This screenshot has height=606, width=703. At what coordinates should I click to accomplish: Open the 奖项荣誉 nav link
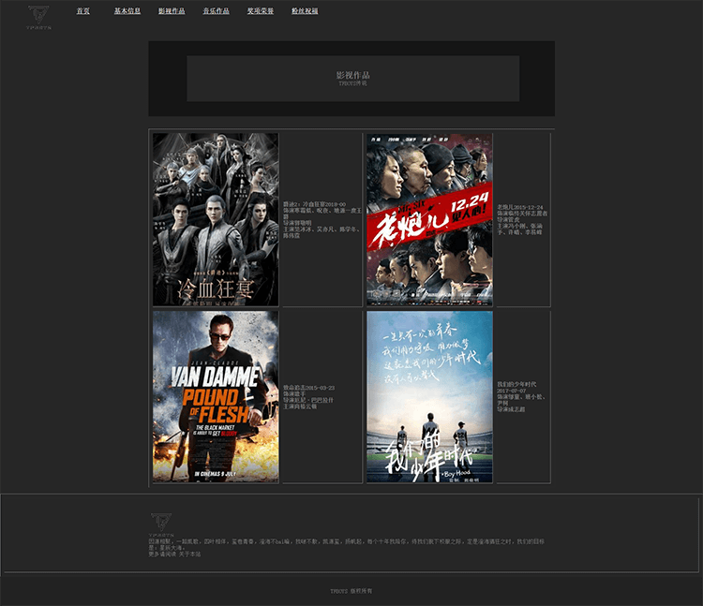(261, 11)
